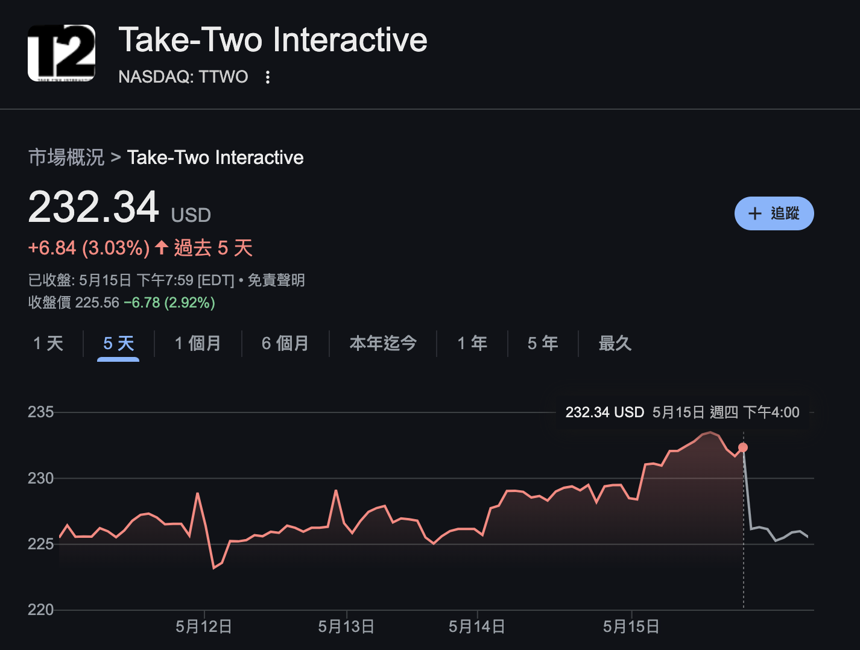The image size is (860, 650).
Task: Click the 5月12日 date label on axis
Action: [x=204, y=626]
